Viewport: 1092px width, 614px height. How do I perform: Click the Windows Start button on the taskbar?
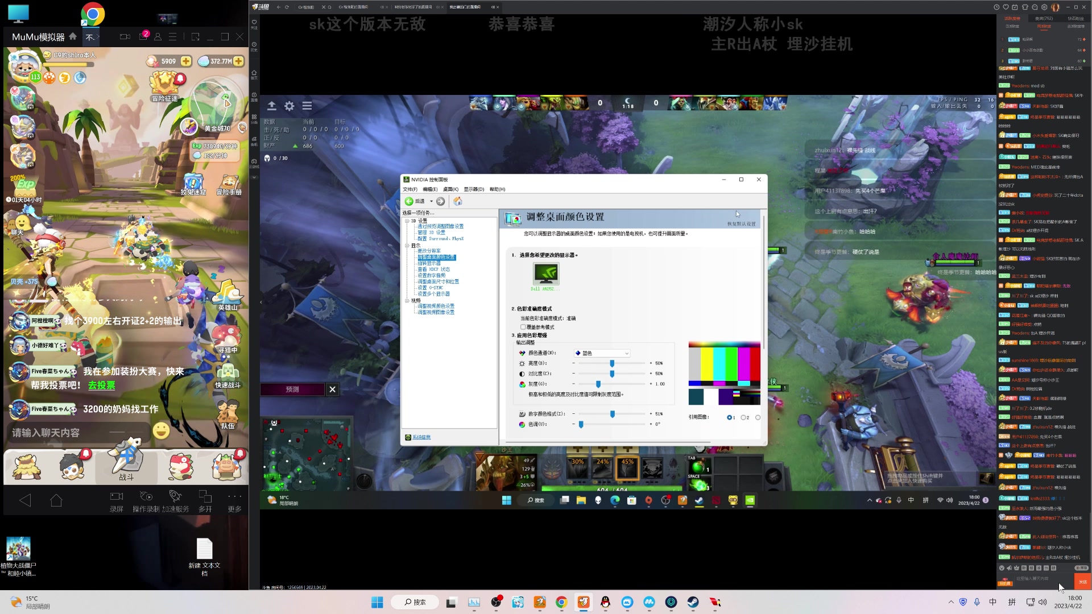(x=377, y=602)
